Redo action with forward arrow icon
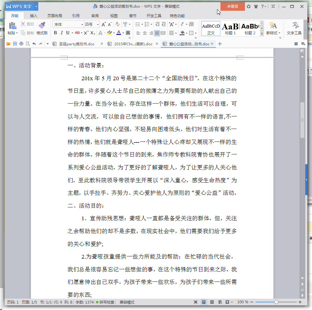The height and width of the screenshot is (310, 312). 41,44
